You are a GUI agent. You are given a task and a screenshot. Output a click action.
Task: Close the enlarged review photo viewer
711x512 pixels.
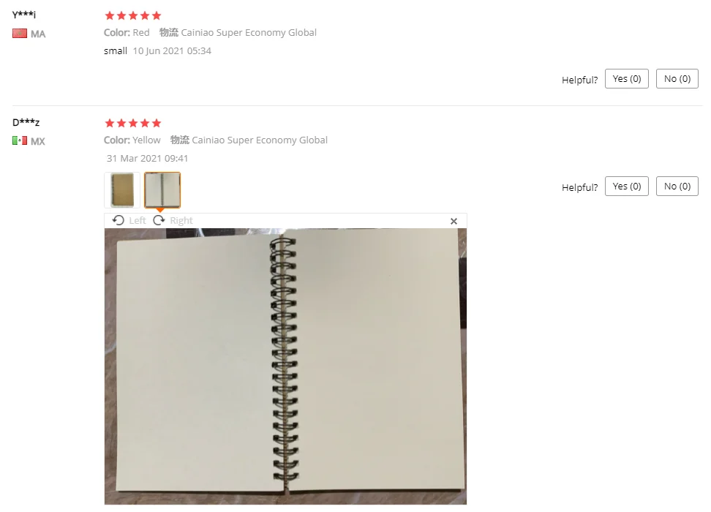point(454,221)
